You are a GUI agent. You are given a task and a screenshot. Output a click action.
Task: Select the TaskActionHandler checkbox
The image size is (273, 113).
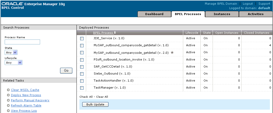[82, 81]
